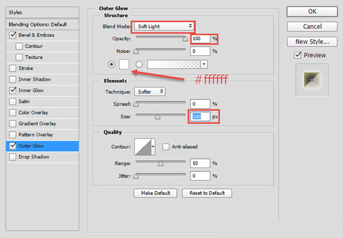Open the Technique Softer dropdown
The height and width of the screenshot is (238, 343).
(x=150, y=92)
